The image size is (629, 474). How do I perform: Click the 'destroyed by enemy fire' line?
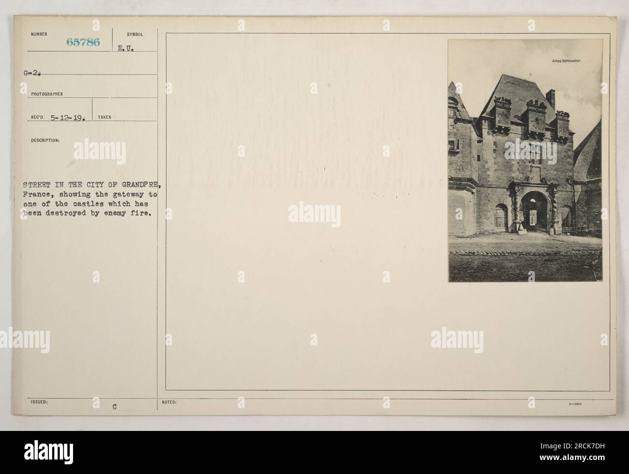tap(85, 215)
